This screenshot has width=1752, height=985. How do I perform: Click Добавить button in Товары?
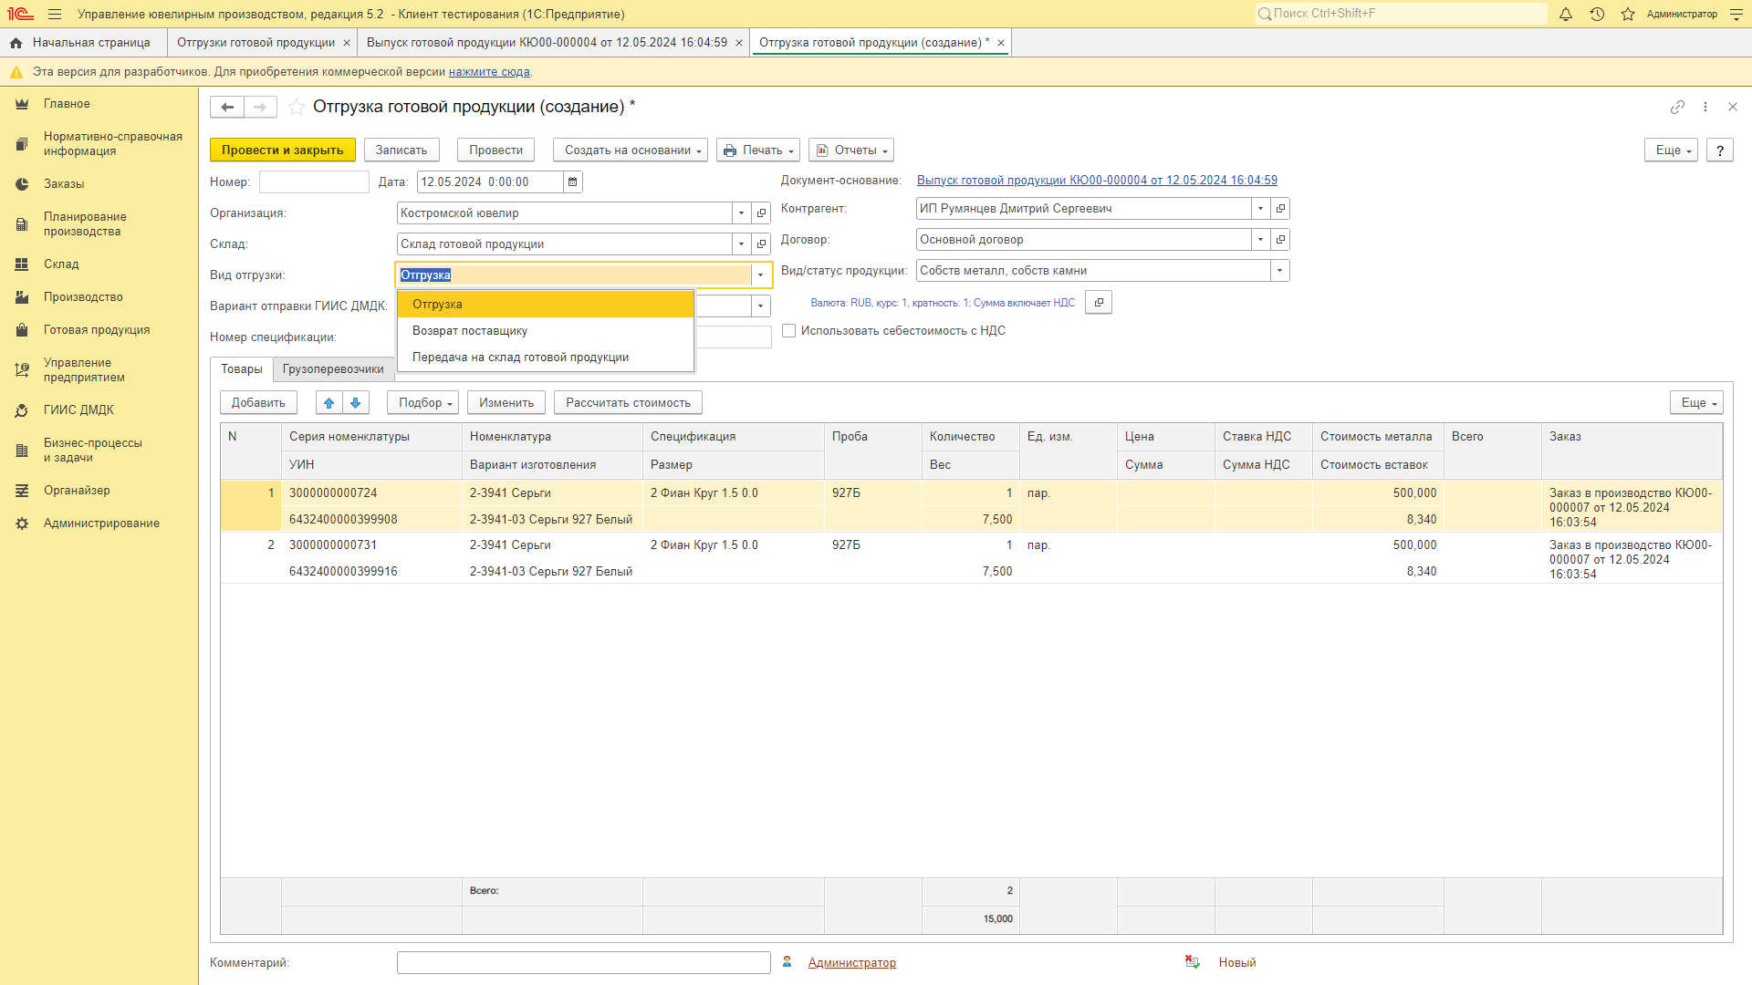click(x=258, y=403)
